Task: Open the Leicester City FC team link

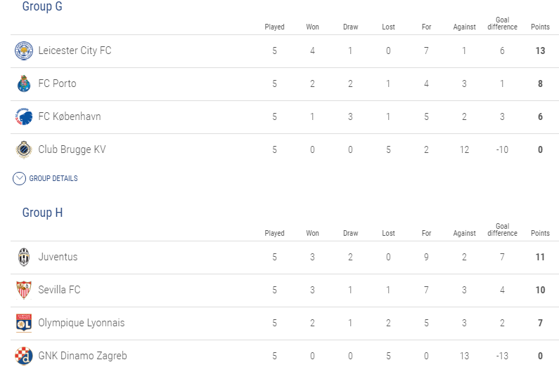Action: [75, 51]
